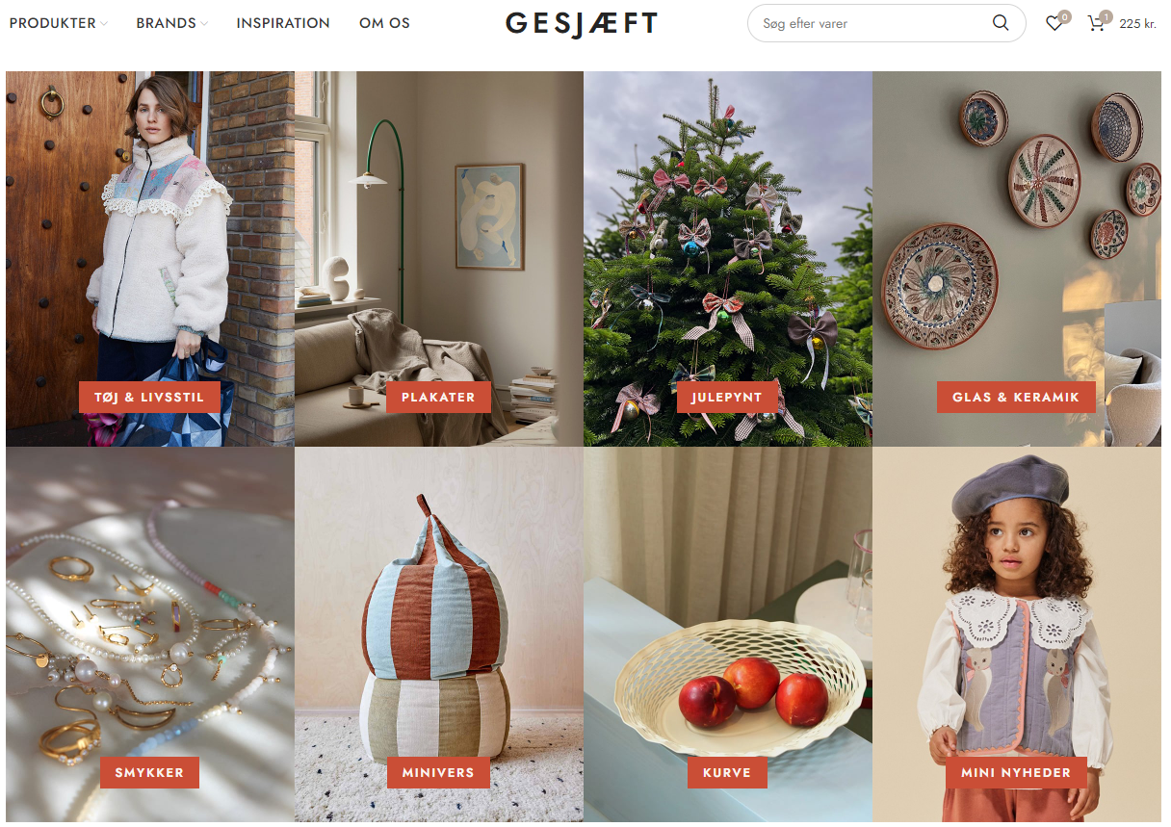Open the wishlist heart icon

[1054, 23]
